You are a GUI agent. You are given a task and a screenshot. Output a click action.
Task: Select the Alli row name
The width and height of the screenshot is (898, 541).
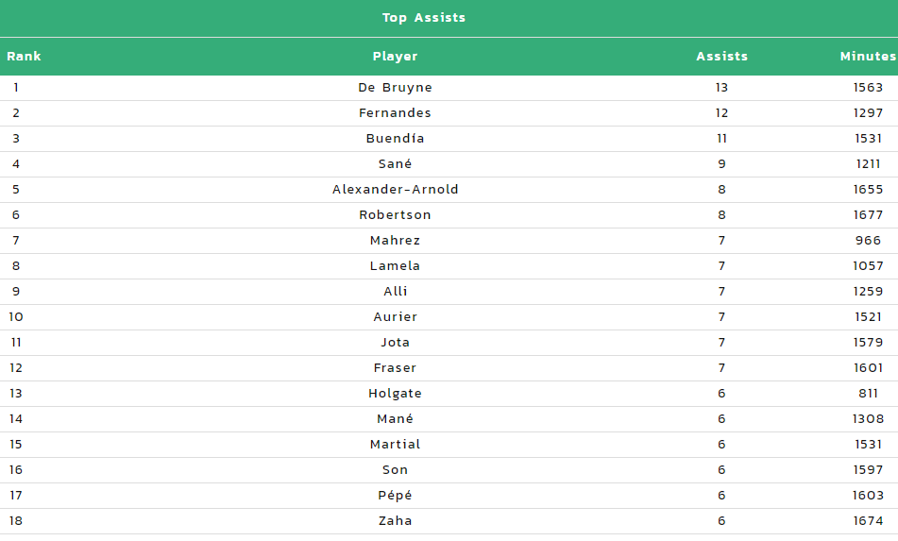pyautogui.click(x=395, y=292)
